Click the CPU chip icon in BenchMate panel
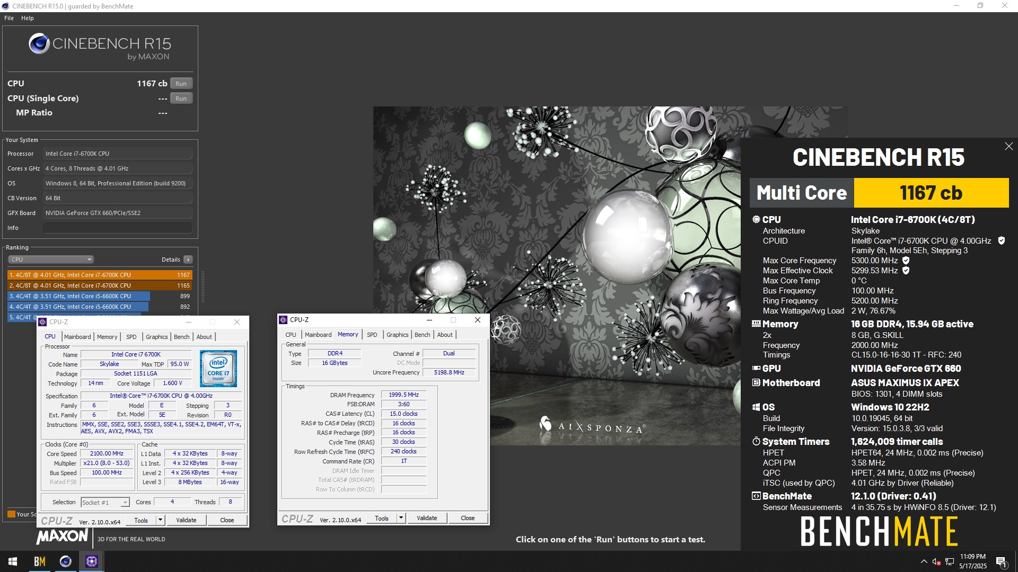Viewport: 1018px width, 572px height. [756, 219]
